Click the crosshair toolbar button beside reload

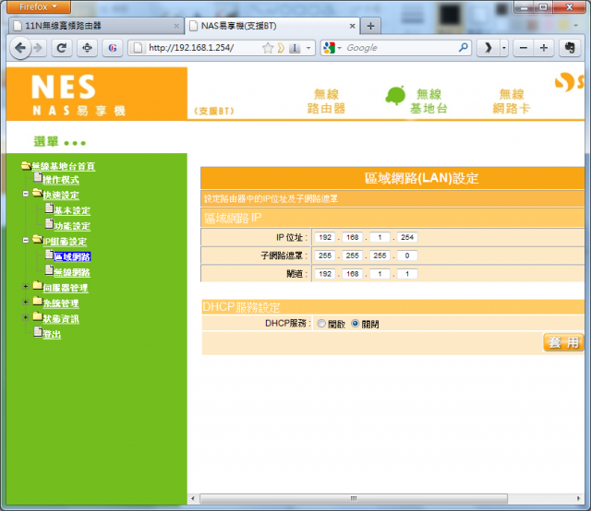coord(87,48)
